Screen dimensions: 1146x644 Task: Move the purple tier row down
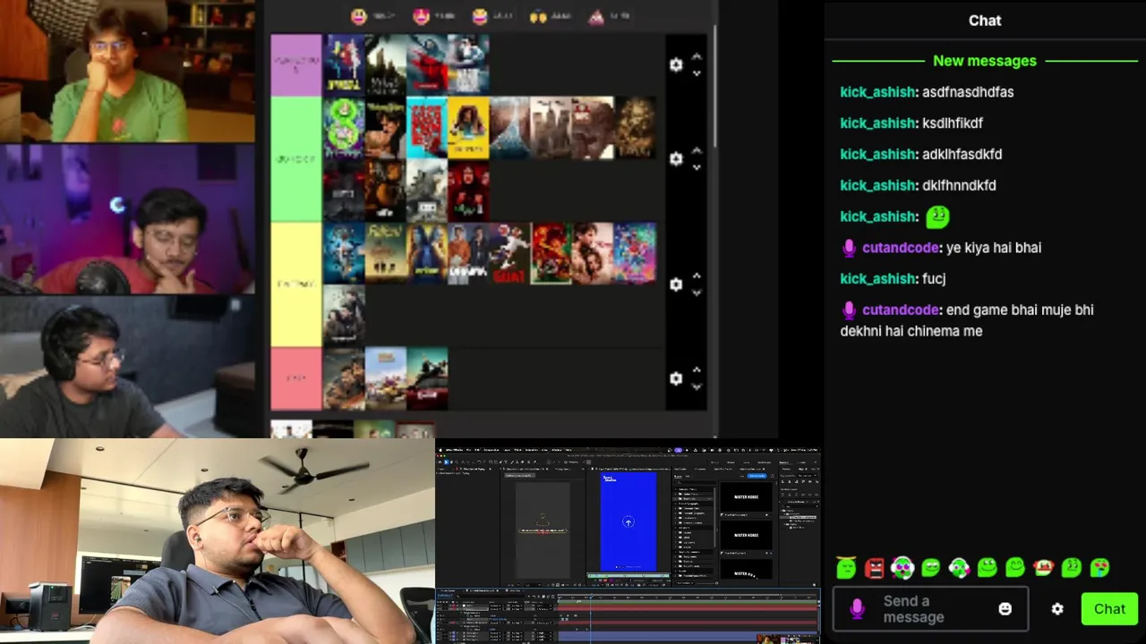click(697, 73)
